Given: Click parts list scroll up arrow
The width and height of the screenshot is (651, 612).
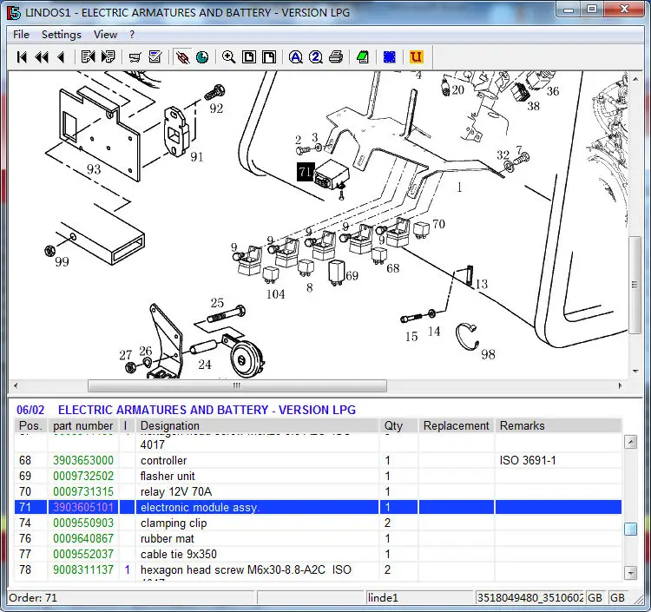Looking at the screenshot, I should (630, 442).
